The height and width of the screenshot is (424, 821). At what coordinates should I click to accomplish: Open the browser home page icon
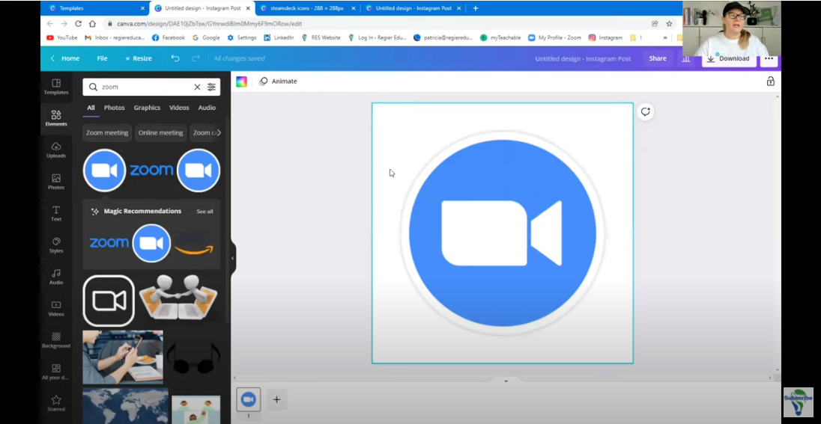click(x=93, y=23)
